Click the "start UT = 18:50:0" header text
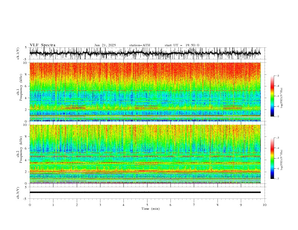The width and height of the screenshot is (298, 230). (x=182, y=45)
